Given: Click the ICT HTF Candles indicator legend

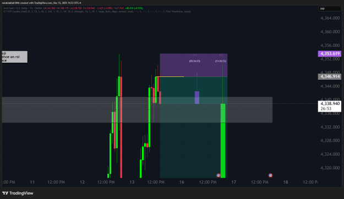Looking at the screenshot, I should point(97,12).
